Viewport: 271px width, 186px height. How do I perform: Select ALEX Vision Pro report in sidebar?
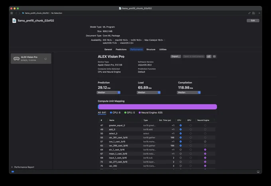pyautogui.click(x=31, y=59)
